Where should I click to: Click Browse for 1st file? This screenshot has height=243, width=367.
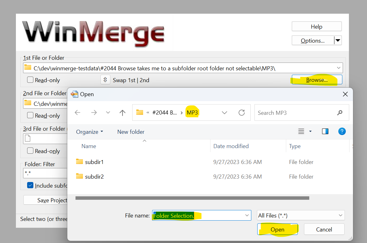317,80
